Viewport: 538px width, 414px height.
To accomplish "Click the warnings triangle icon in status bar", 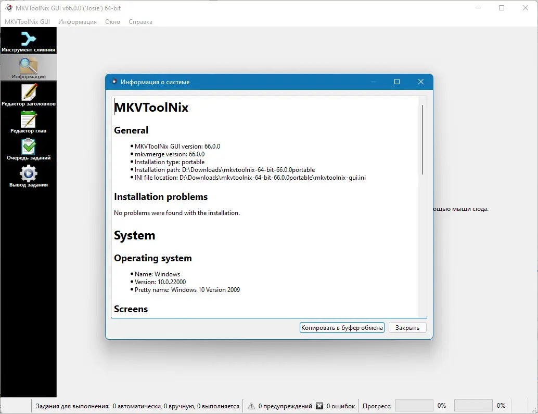I will click(251, 406).
